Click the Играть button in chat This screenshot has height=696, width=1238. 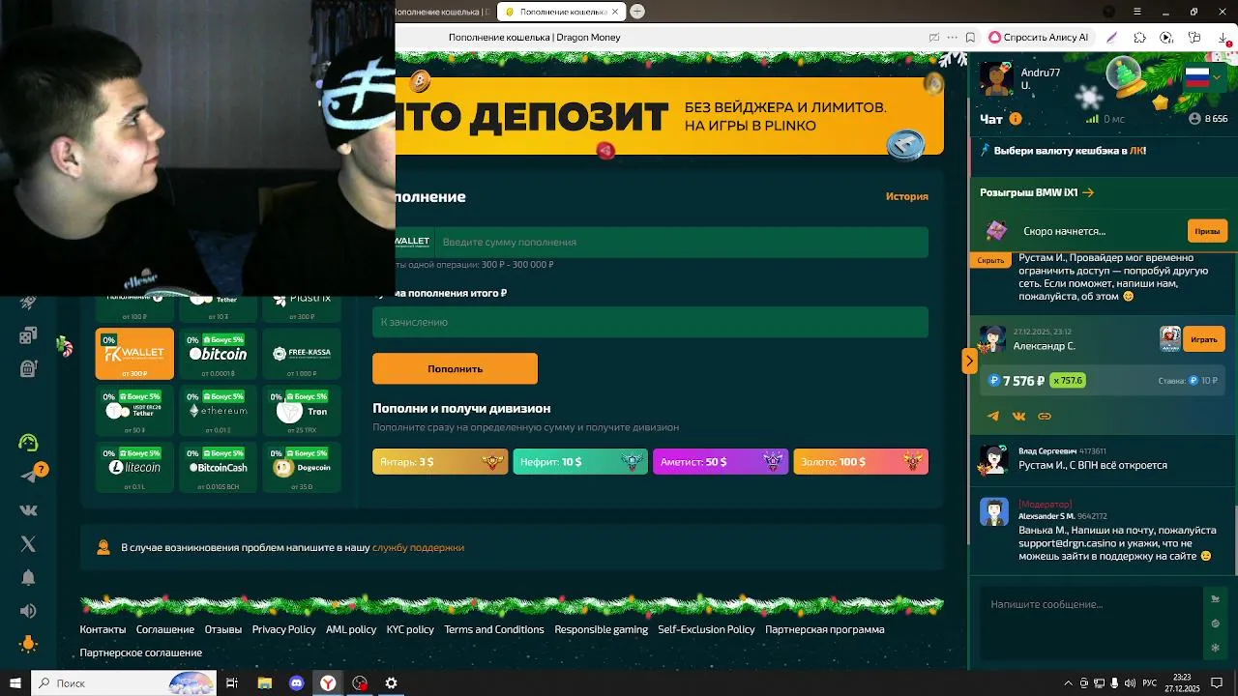[1204, 339]
